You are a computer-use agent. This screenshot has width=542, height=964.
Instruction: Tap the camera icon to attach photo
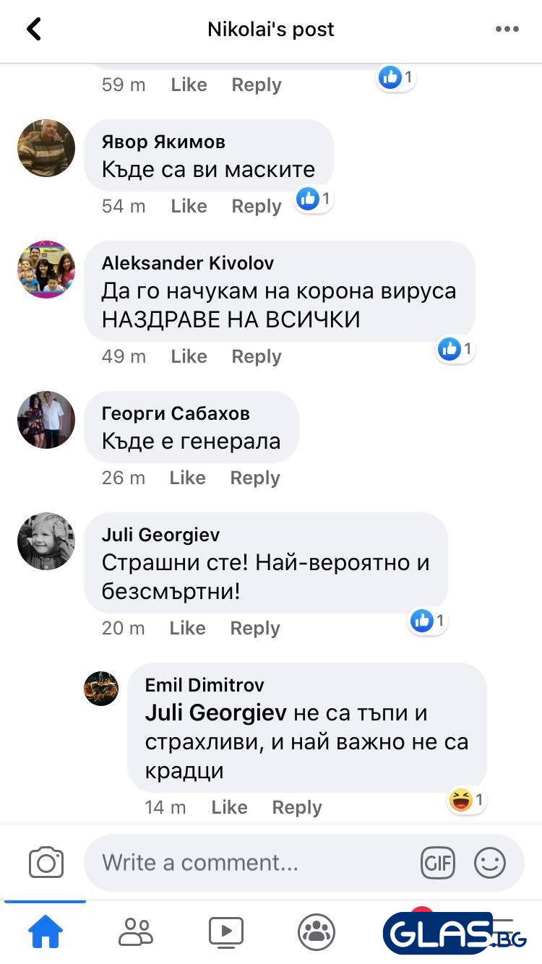click(x=46, y=863)
